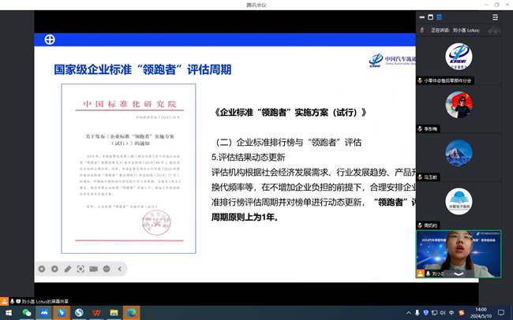Click the pen annotation tool in slide toolbar
The width and height of the screenshot is (513, 320).
tap(68, 269)
